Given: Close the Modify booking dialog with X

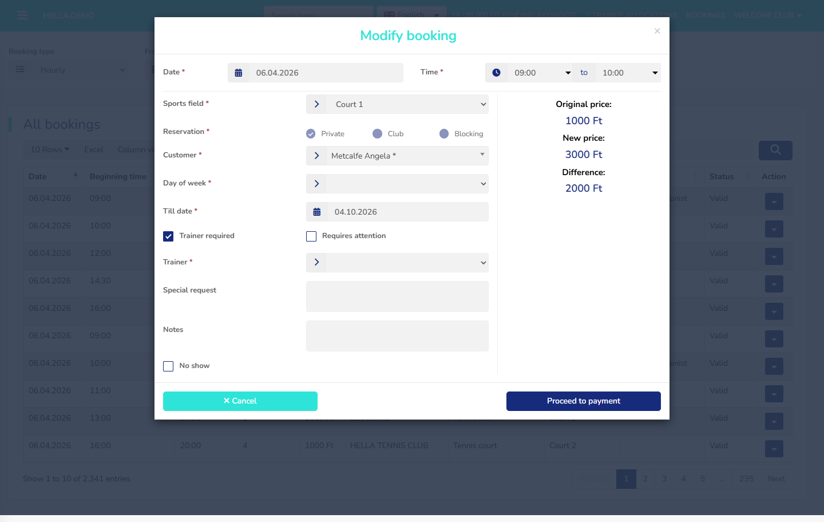Looking at the screenshot, I should (657, 31).
